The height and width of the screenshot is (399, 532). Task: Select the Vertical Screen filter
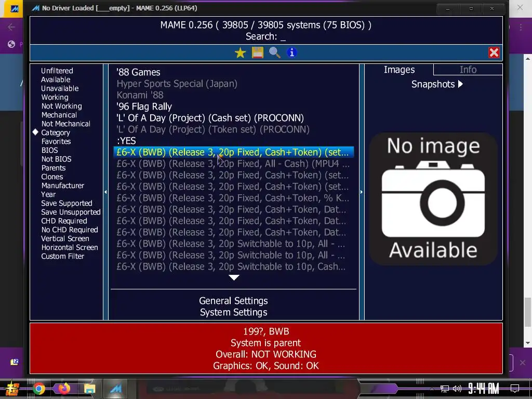pyautogui.click(x=65, y=238)
